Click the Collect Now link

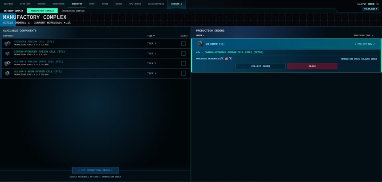click(x=365, y=44)
